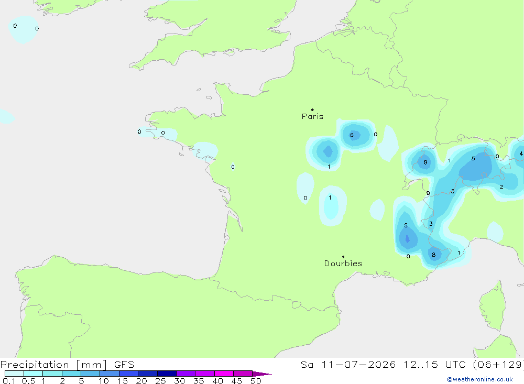The image size is (524, 384).
Task: Pick the 1 to 2 legend swatch
Action: pos(52,374)
